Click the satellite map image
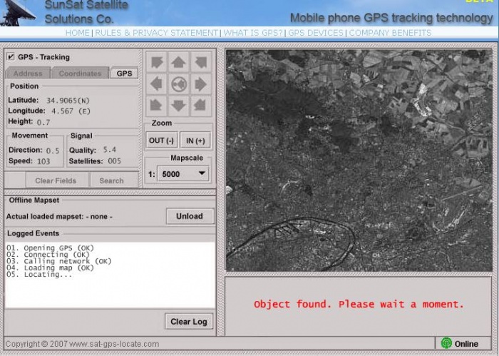 click(x=359, y=161)
